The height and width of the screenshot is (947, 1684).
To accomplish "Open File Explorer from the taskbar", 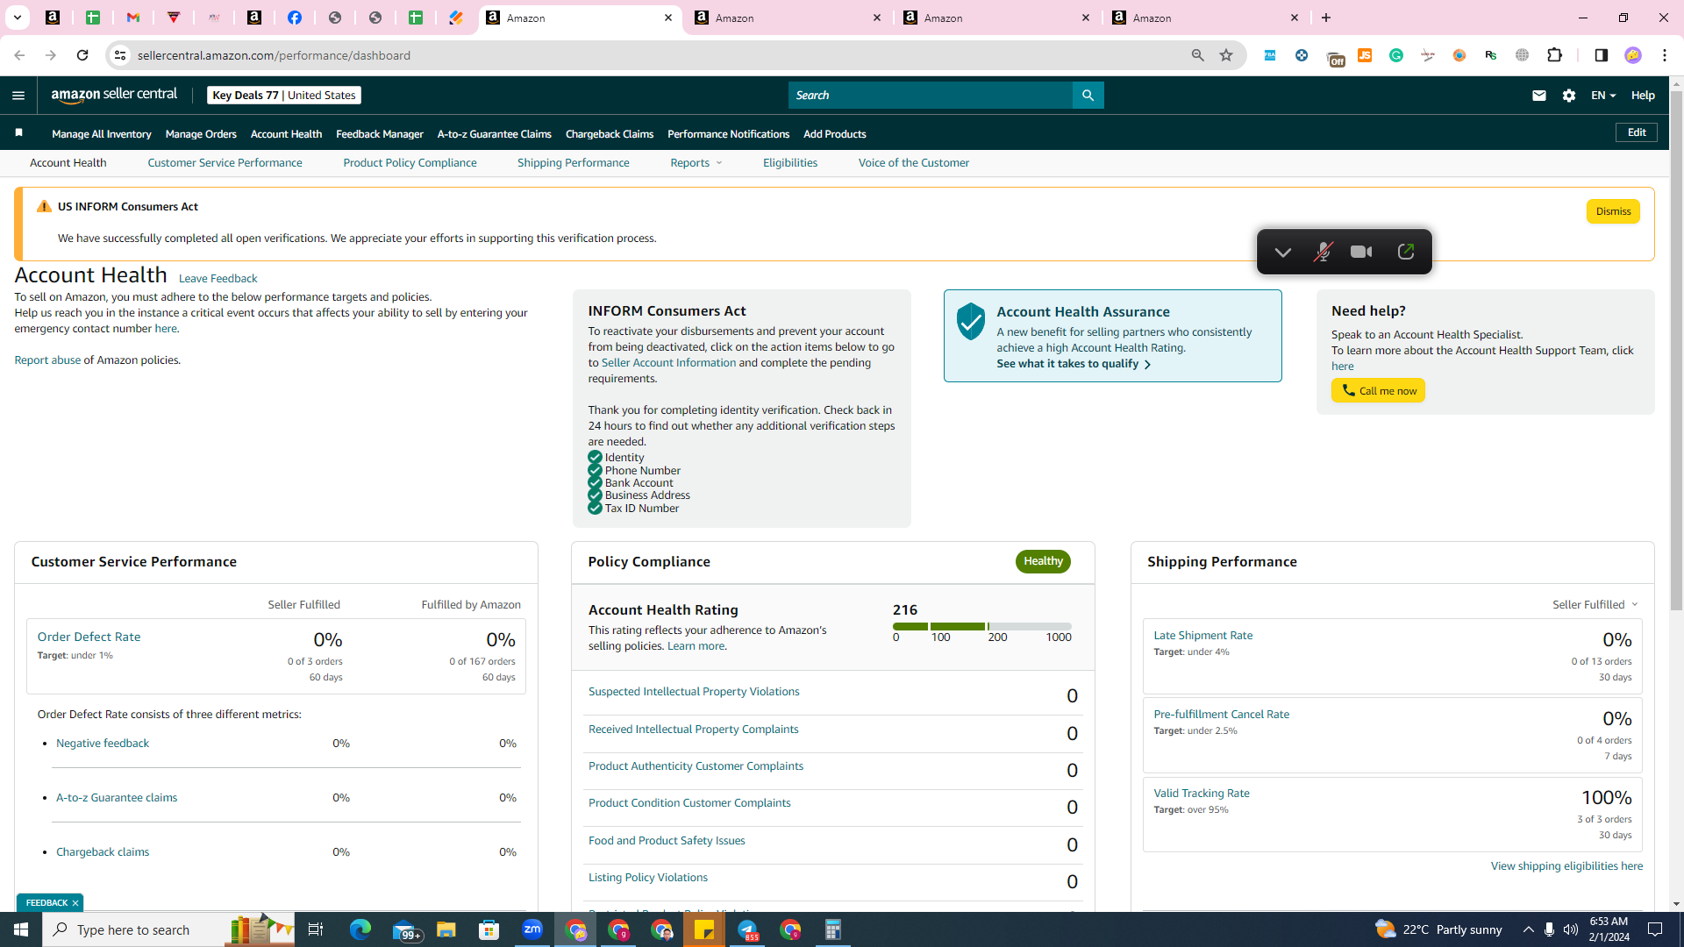I will click(446, 929).
